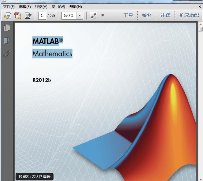
Task: Click the R2012b version text
Action: tap(42, 80)
